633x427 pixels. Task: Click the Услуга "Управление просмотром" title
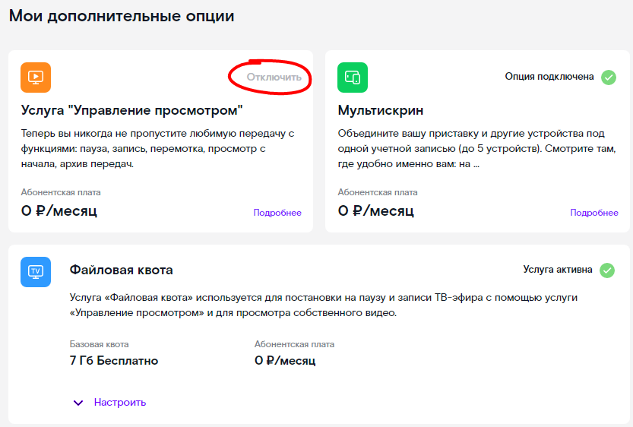click(x=132, y=110)
